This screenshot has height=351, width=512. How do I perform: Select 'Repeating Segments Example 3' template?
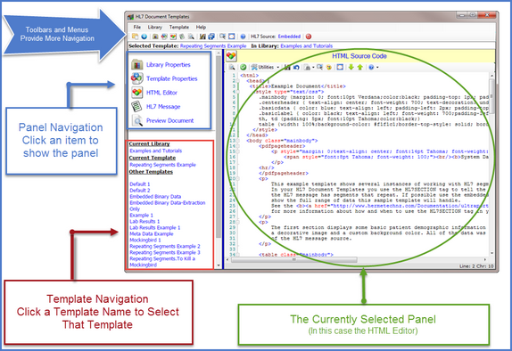[x=165, y=252]
